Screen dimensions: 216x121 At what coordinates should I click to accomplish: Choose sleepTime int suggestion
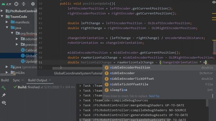coord(159,90)
